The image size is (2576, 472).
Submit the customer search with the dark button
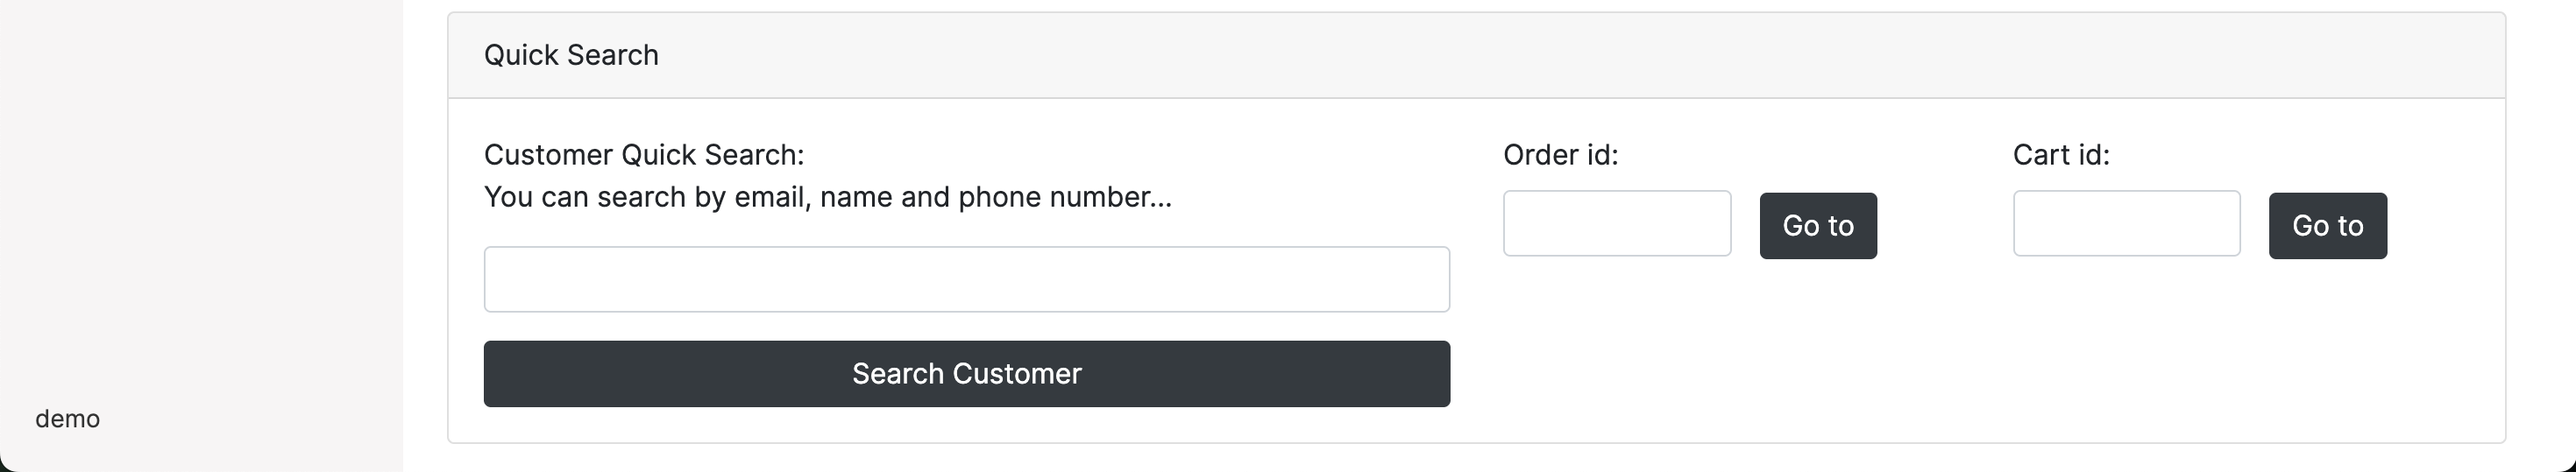(966, 374)
